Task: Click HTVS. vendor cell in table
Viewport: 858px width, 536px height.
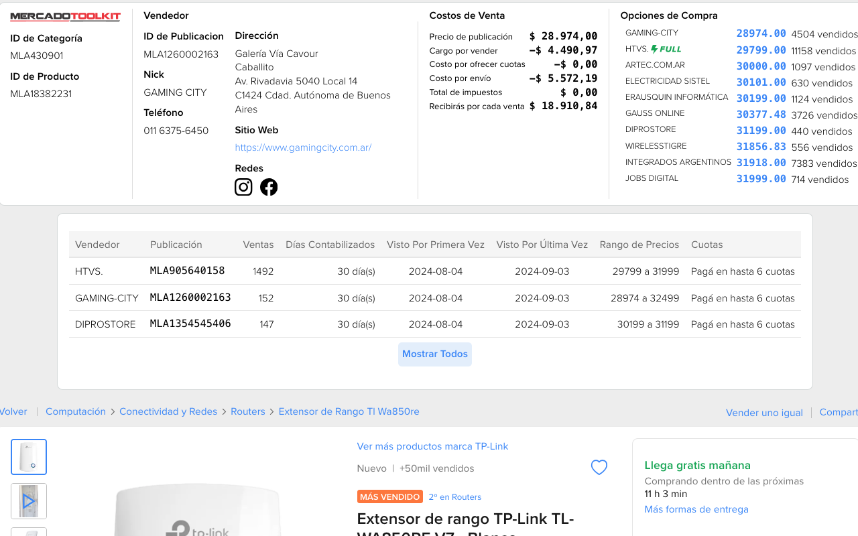Action: 88,271
